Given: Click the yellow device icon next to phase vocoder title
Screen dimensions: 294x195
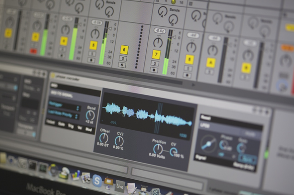Looking at the screenshot, I should pos(53,75).
